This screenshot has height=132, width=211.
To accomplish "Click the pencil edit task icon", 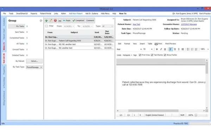I will pyautogui.click(x=51, y=20).
